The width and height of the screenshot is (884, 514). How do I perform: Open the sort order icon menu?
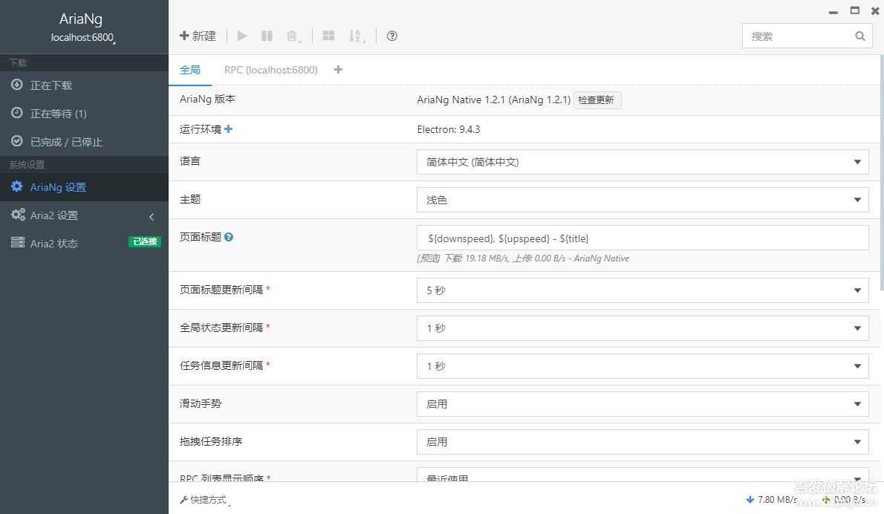pos(356,36)
